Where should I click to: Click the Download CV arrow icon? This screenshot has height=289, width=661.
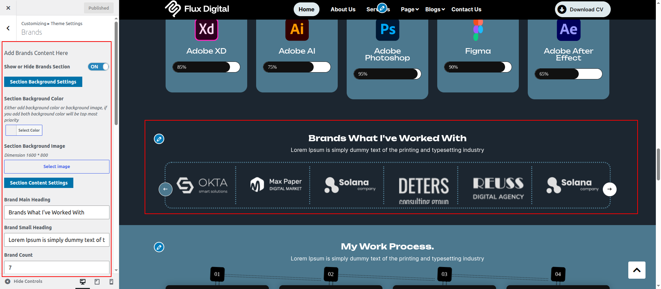point(562,9)
